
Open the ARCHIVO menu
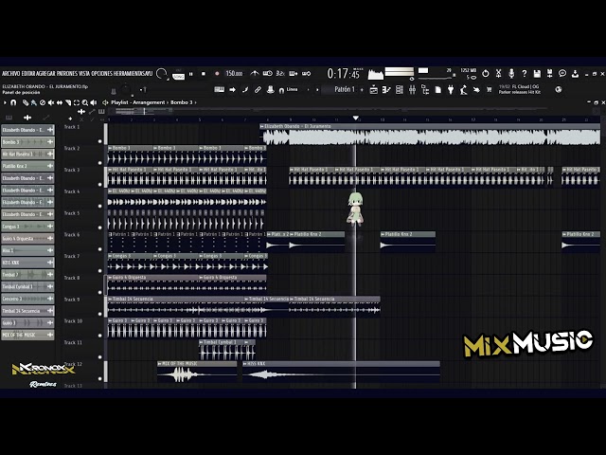click(x=10, y=73)
